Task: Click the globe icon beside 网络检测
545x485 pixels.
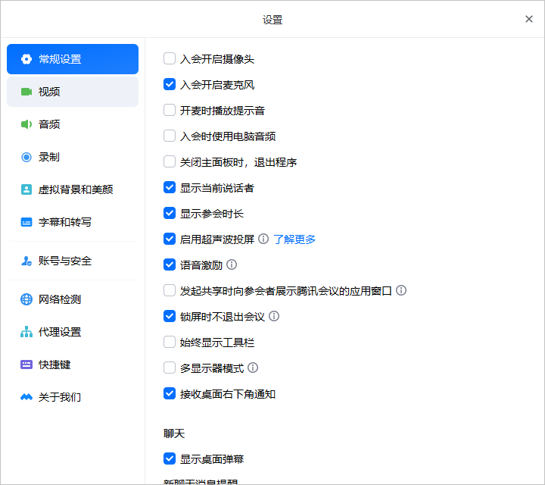Action: click(x=26, y=299)
